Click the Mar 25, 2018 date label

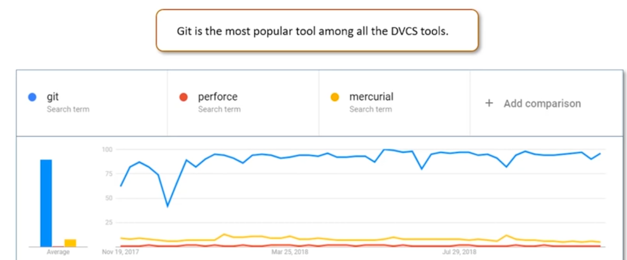290,252
